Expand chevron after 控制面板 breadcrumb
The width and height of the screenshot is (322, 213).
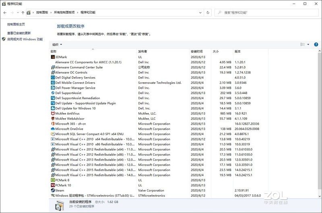point(51,13)
